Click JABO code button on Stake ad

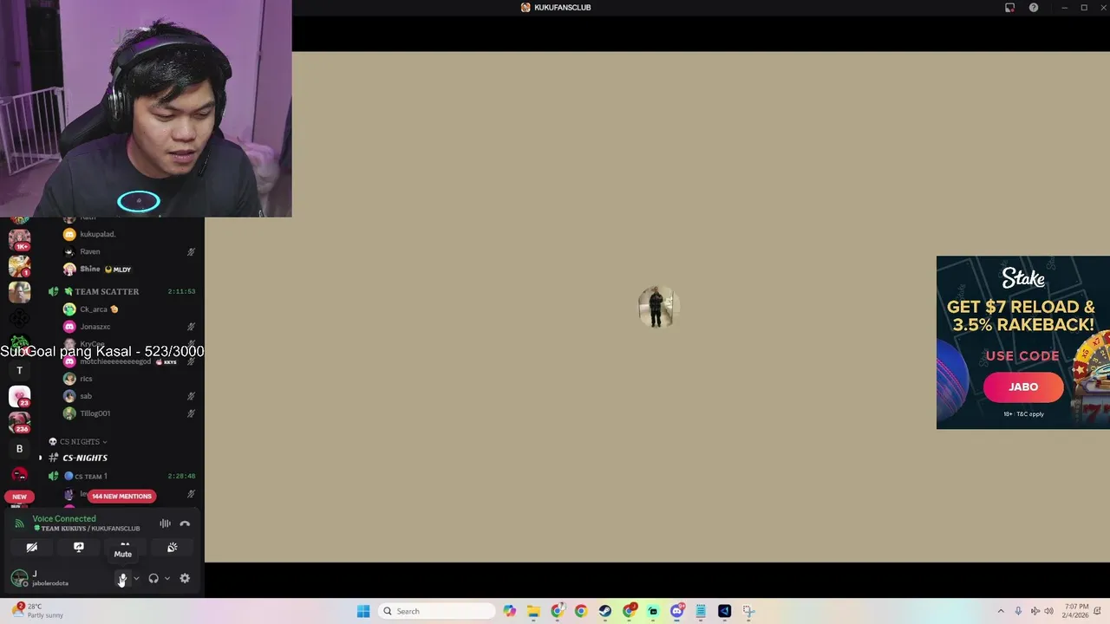(1023, 387)
